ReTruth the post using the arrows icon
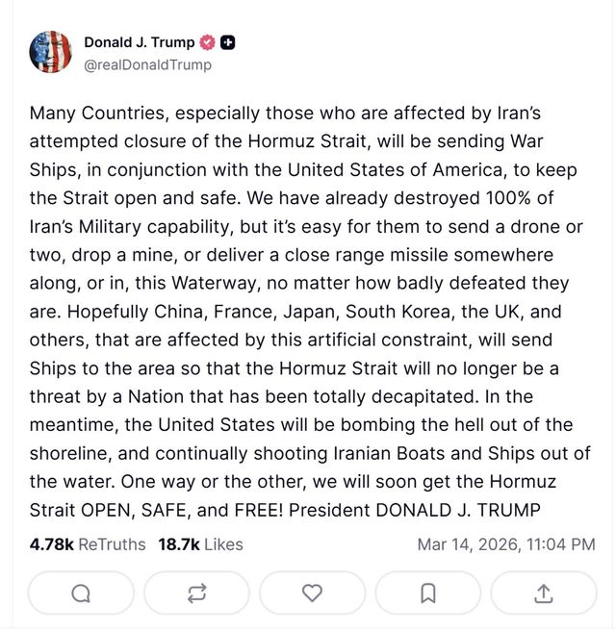Viewport: 616px width, 631px height. pyautogui.click(x=197, y=593)
